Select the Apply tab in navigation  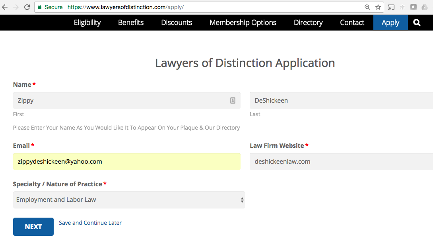(x=390, y=23)
